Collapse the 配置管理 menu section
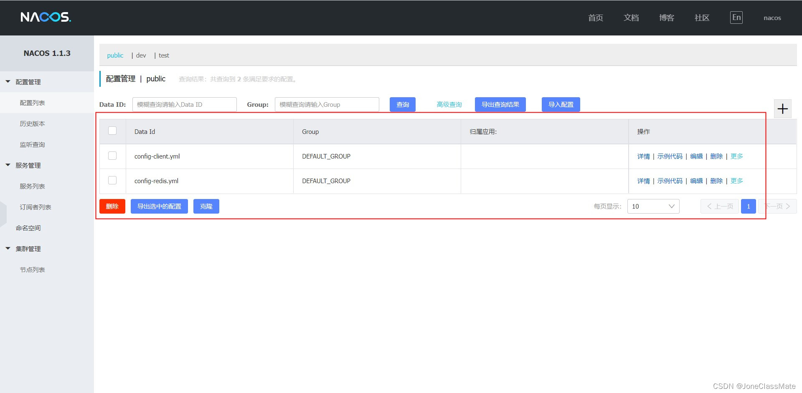Viewport: 802px width, 393px height. point(47,82)
